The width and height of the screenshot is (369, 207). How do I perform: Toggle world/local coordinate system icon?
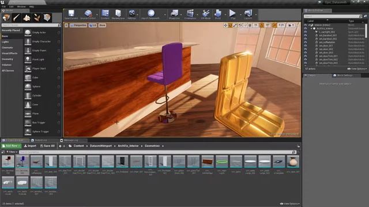(240, 25)
